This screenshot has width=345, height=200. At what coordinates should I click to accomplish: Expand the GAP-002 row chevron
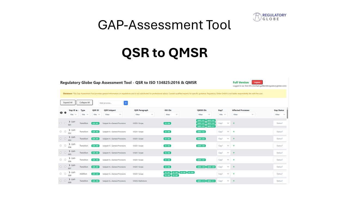pos(69,130)
